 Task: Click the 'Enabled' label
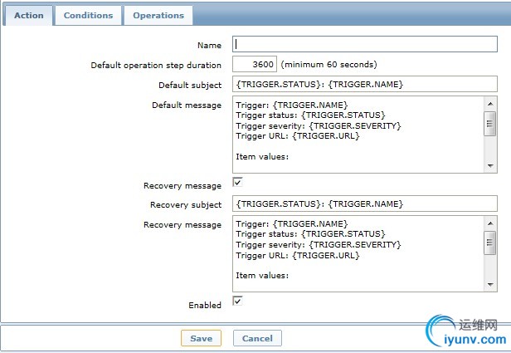205,305
